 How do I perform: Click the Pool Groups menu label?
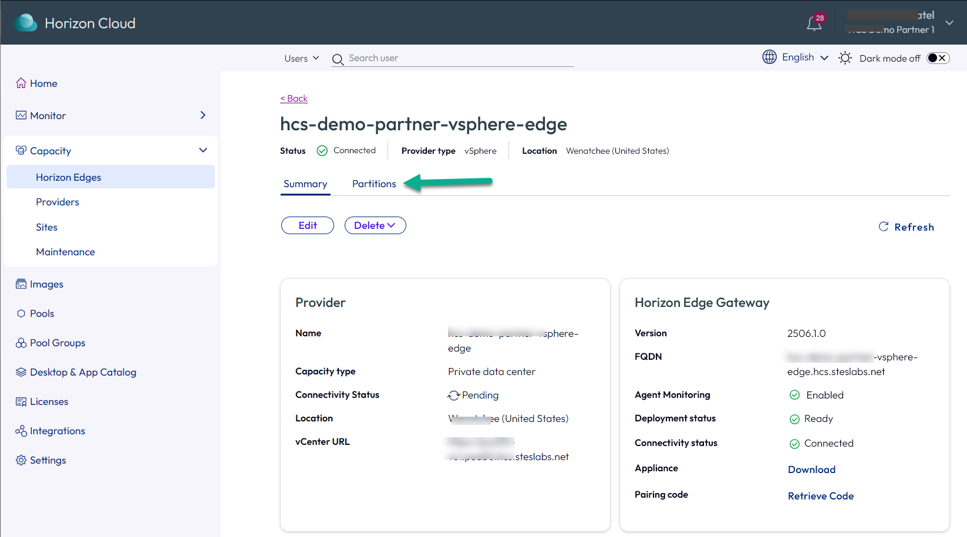58,343
